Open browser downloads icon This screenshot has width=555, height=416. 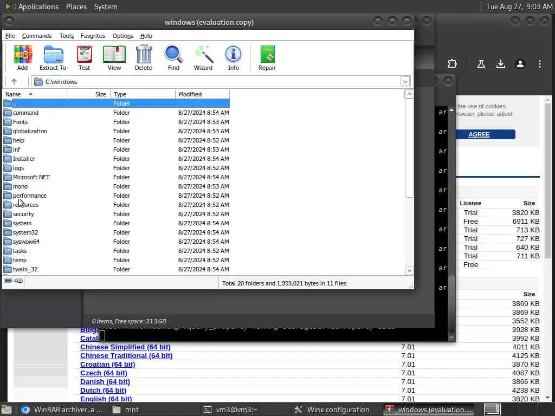click(500, 64)
